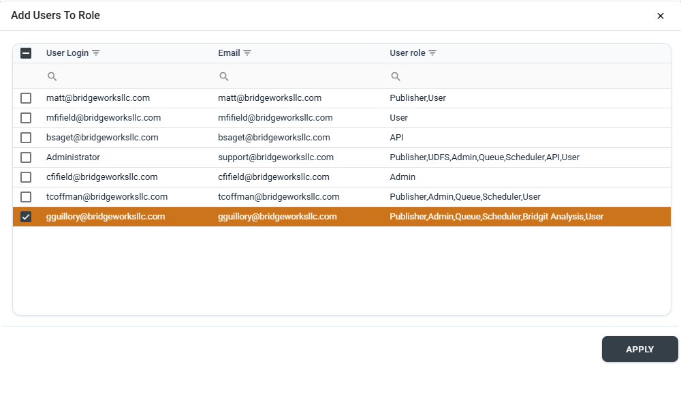The width and height of the screenshot is (681, 396).
Task: Click the Email column search magnifier icon
Action: 223,76
